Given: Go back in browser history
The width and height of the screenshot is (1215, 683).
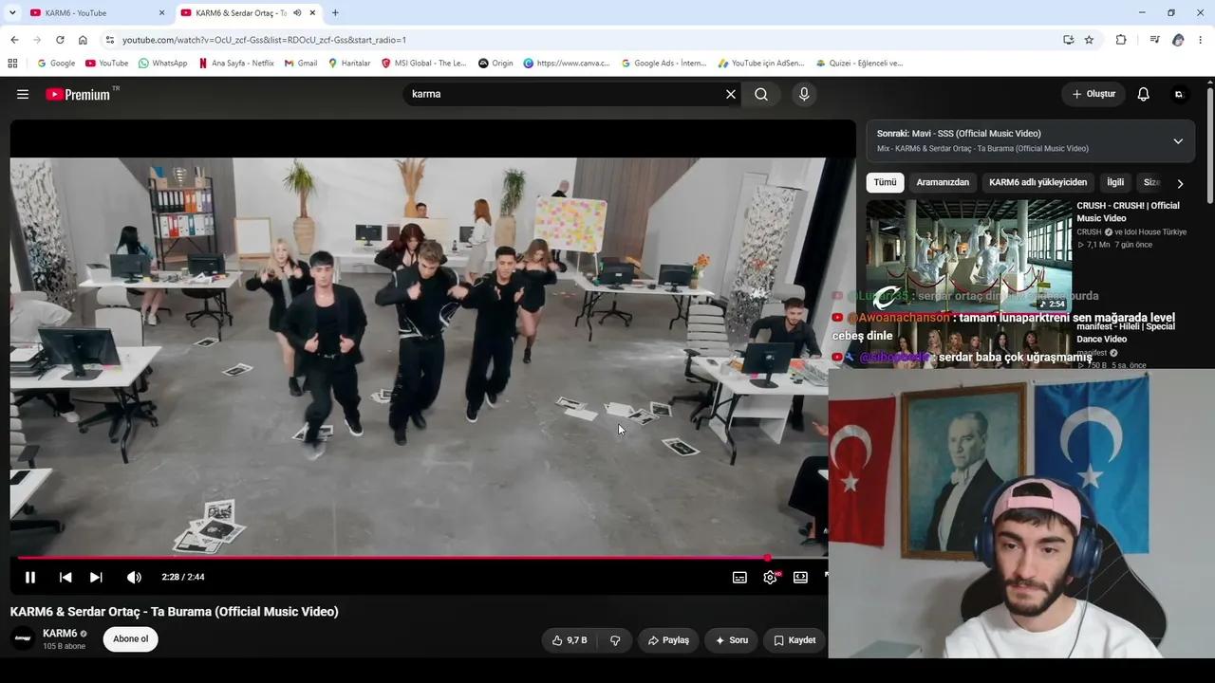Looking at the screenshot, I should click(x=14, y=40).
